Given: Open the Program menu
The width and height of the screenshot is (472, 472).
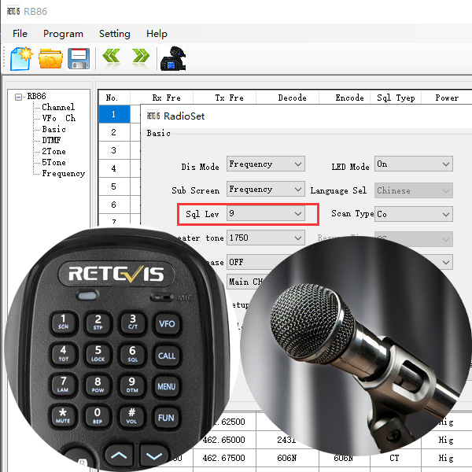Looking at the screenshot, I should coord(63,34).
